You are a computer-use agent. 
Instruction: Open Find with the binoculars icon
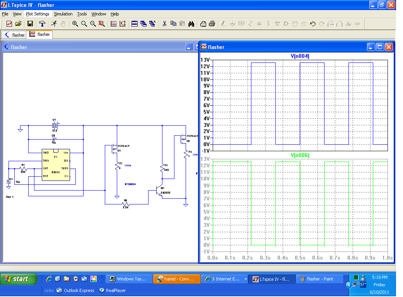(191, 24)
